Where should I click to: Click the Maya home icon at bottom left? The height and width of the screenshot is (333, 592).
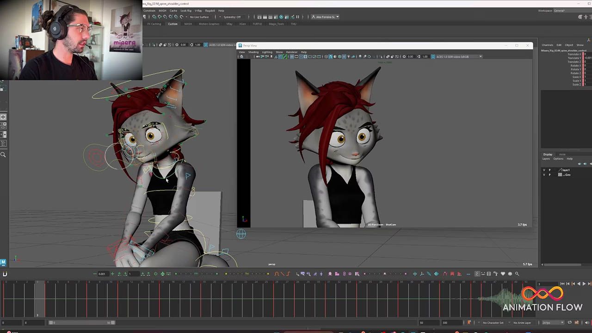coord(3,263)
